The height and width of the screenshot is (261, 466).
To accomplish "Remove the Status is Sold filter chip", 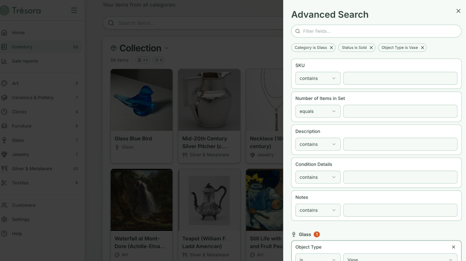I will pos(371,48).
